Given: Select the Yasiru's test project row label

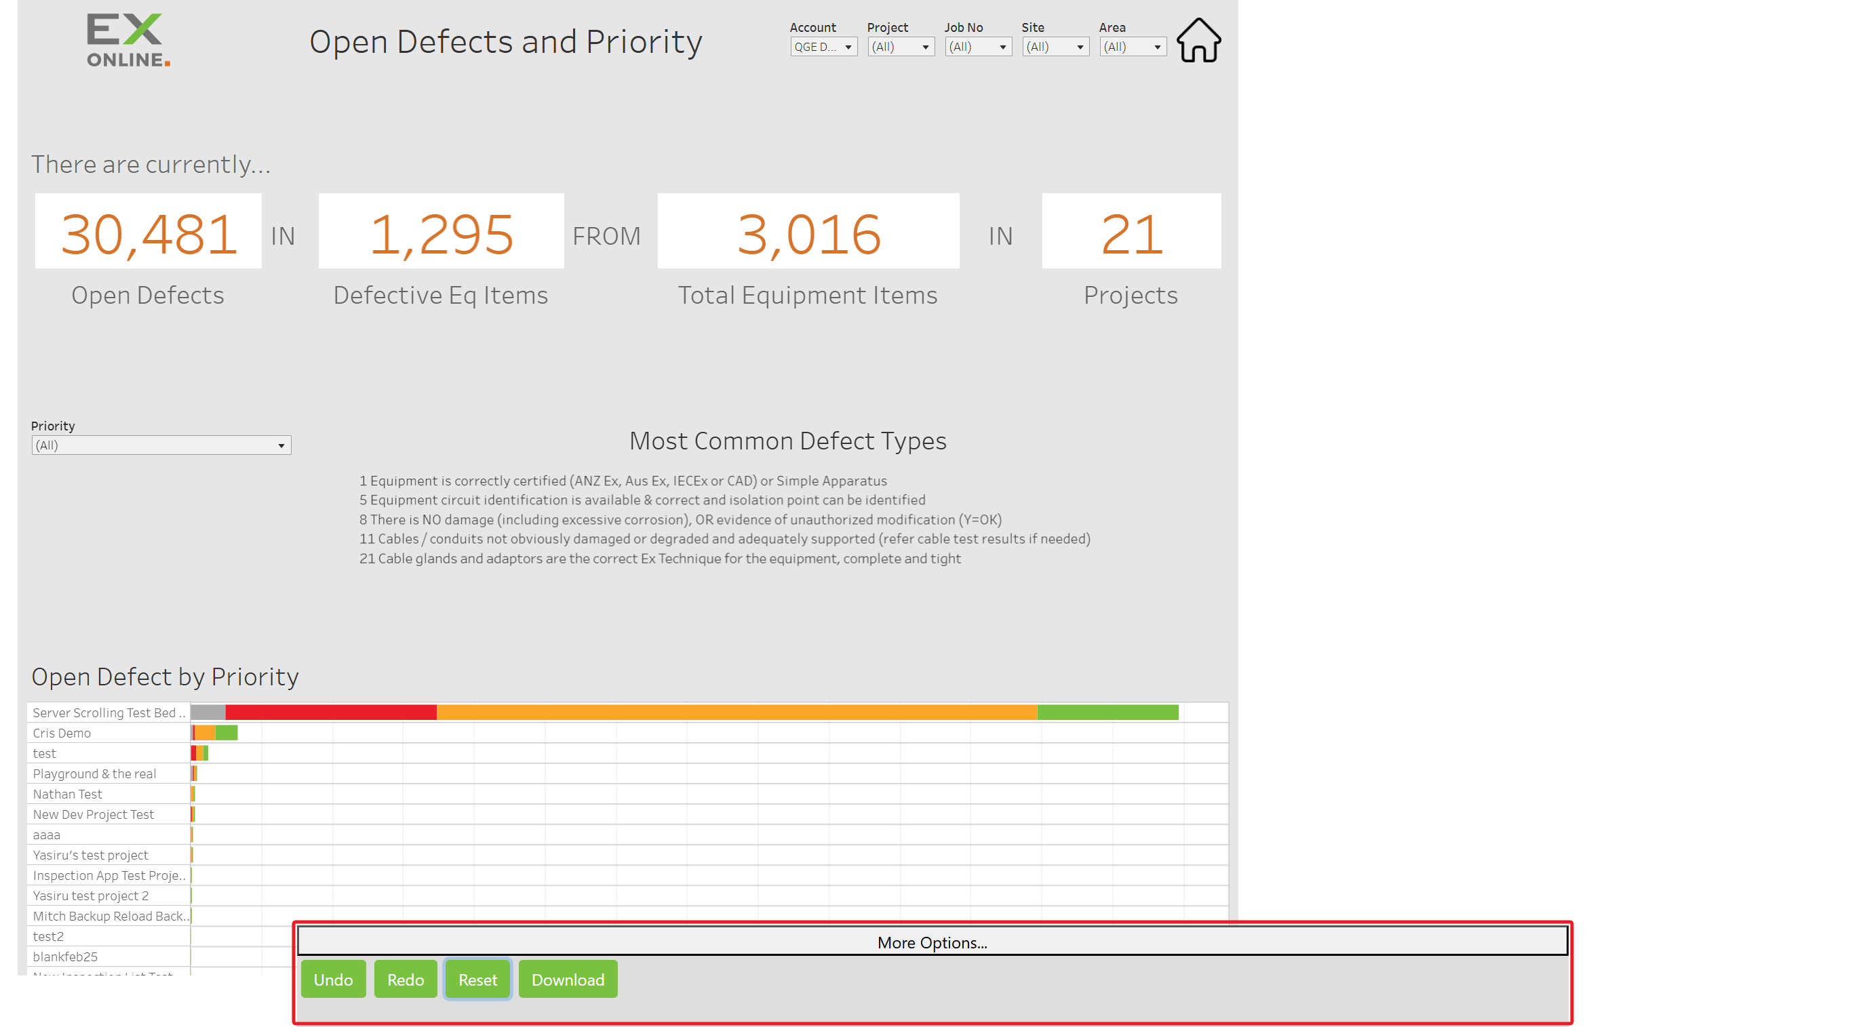Looking at the screenshot, I should 90,854.
